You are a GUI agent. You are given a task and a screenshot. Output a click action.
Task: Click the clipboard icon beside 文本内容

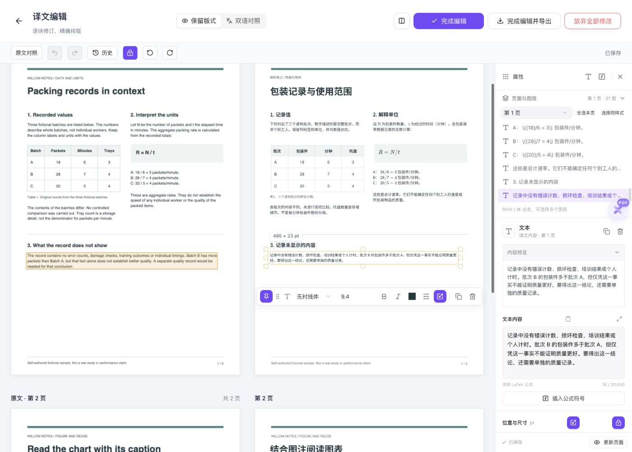pyautogui.click(x=568, y=319)
